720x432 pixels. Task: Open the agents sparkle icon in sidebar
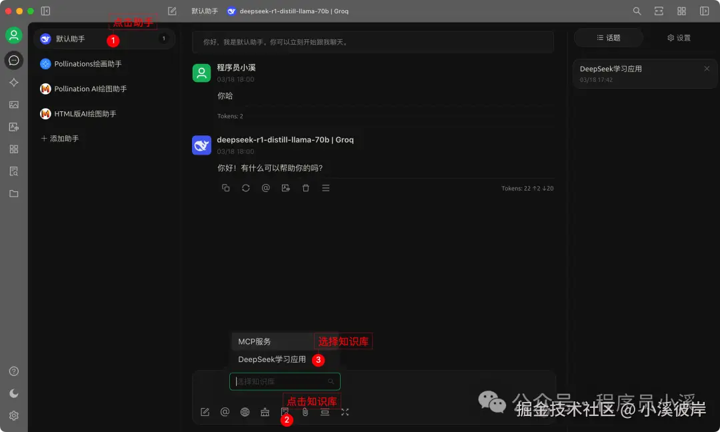(14, 82)
